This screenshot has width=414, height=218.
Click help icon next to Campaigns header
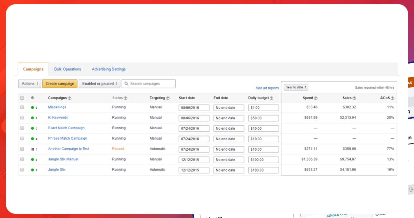coord(70,98)
